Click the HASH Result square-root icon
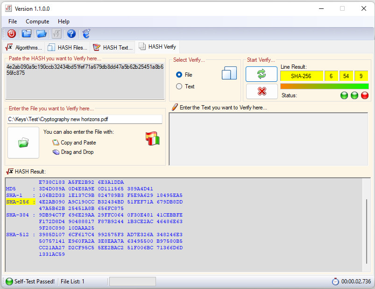375x289 pixels. click(9, 172)
